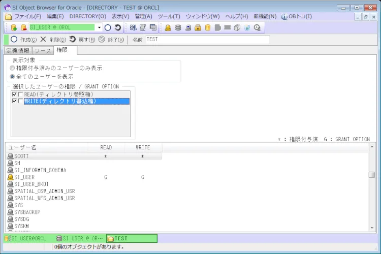The image size is (381, 254).
Task: Click the 削除(D) delete button
Action: pyautogui.click(x=53, y=40)
